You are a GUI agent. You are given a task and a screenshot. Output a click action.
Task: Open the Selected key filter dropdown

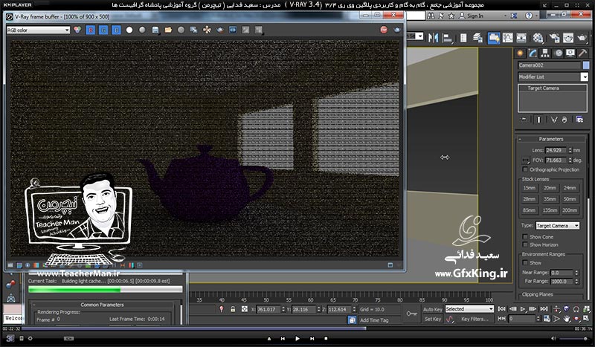pyautogui.click(x=469, y=309)
